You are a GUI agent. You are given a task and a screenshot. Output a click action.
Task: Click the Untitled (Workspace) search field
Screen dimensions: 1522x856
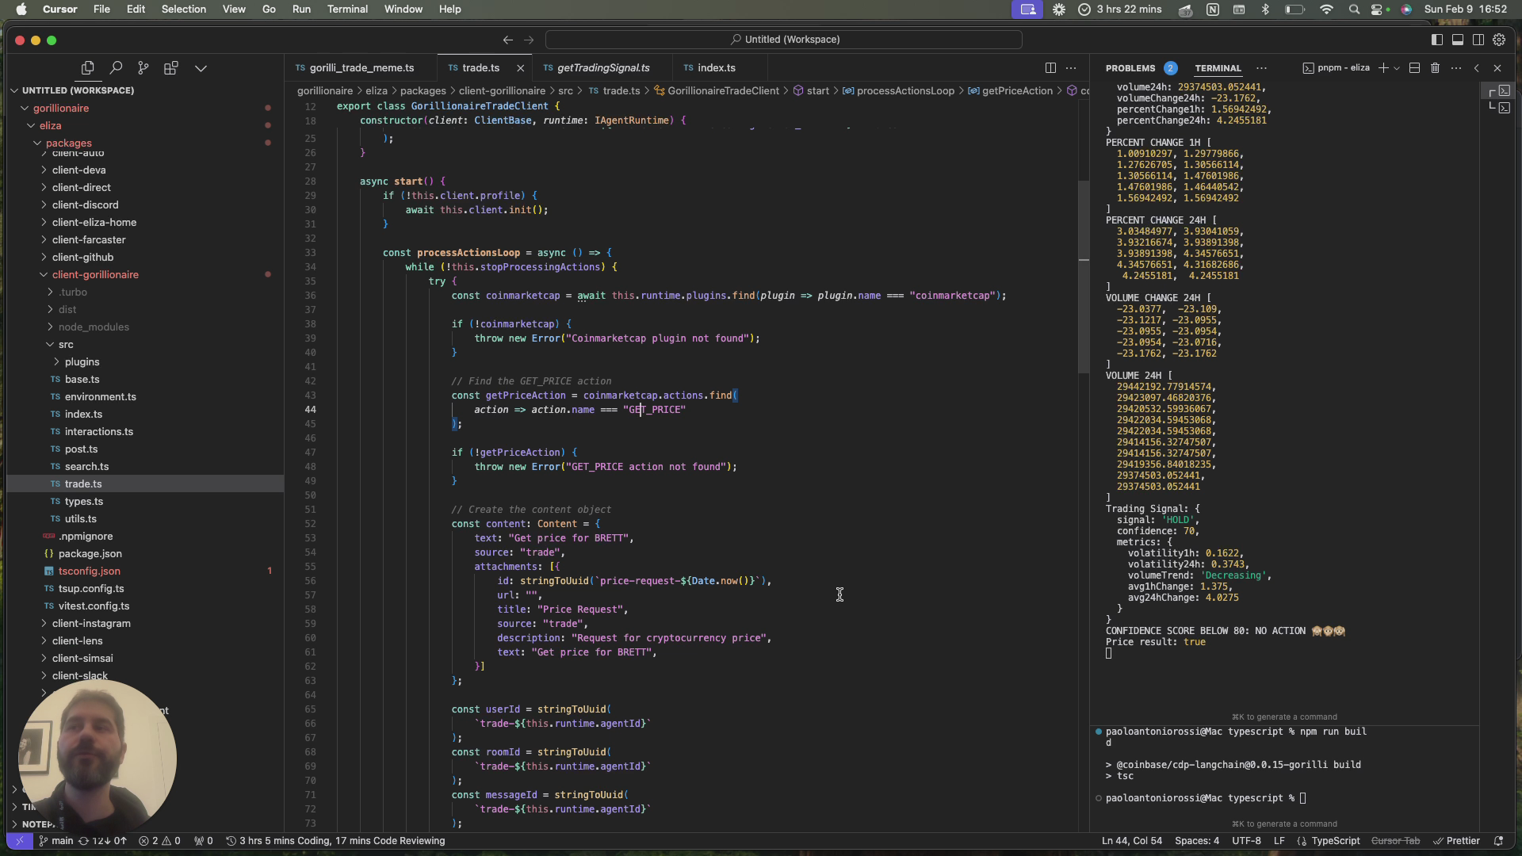point(784,40)
